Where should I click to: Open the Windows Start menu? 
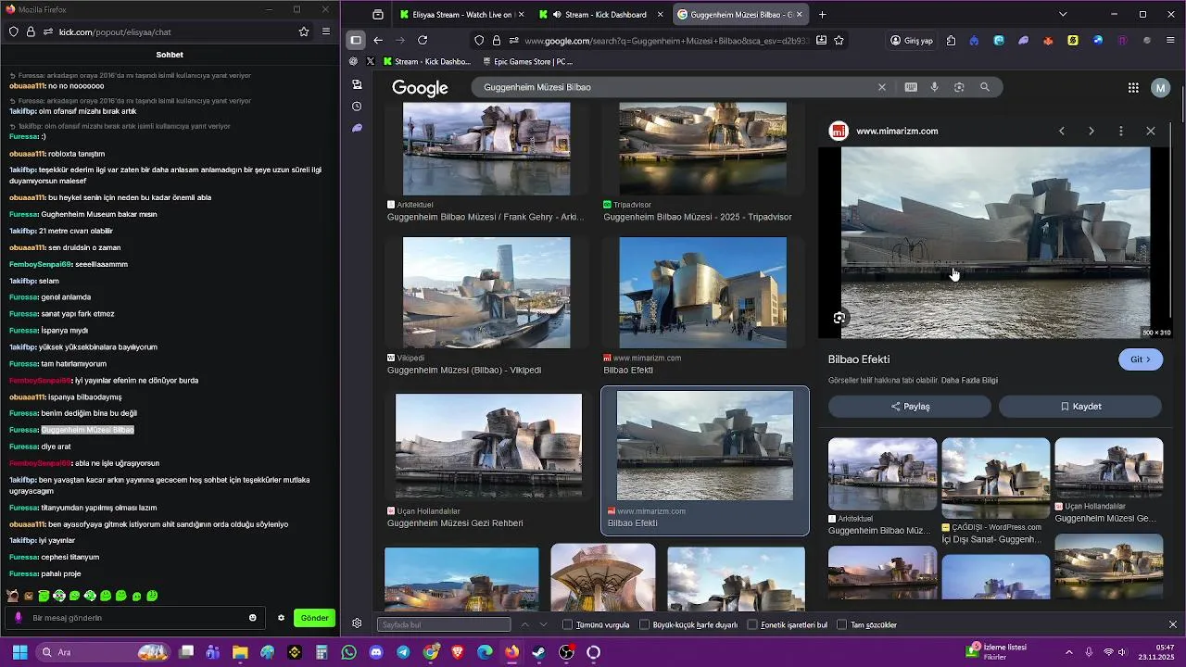[x=19, y=652]
